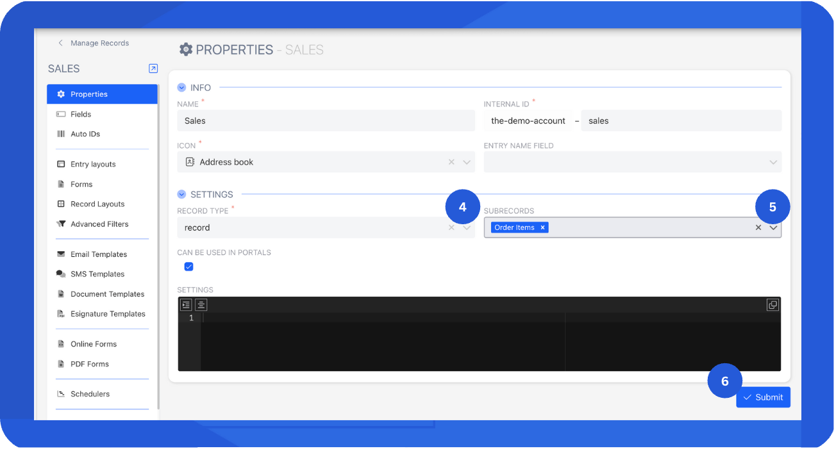Open the Auto IDs sidebar item
Screen dimensions: 836x451
click(102, 134)
